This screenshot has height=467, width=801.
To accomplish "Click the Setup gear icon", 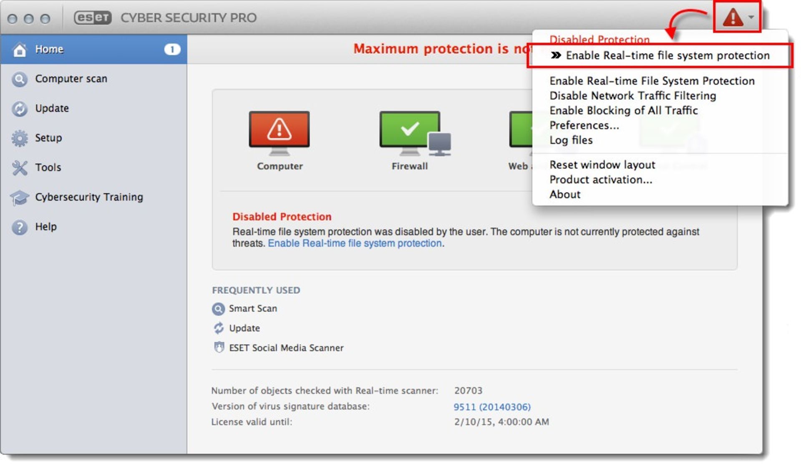I will coord(19,138).
